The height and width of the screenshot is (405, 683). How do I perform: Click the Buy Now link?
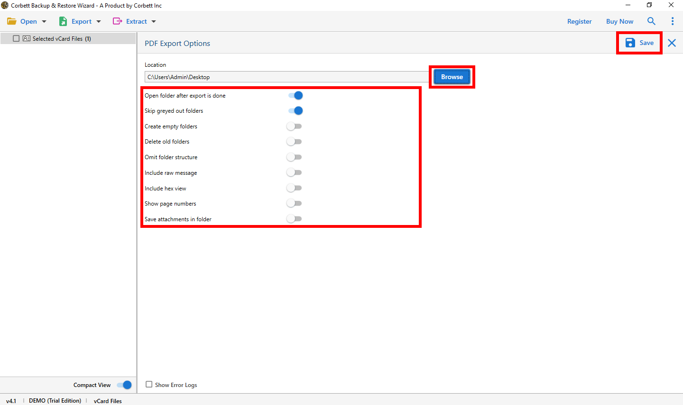[x=619, y=21]
